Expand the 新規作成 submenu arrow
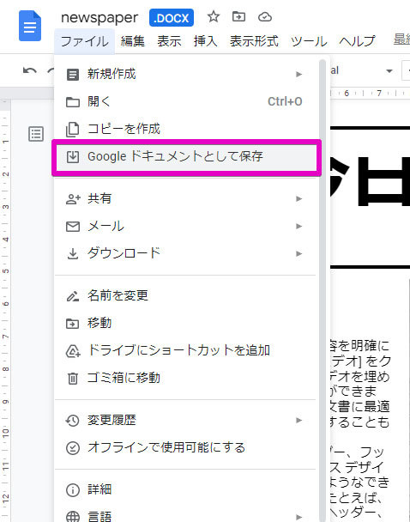The width and height of the screenshot is (410, 522). pos(299,74)
